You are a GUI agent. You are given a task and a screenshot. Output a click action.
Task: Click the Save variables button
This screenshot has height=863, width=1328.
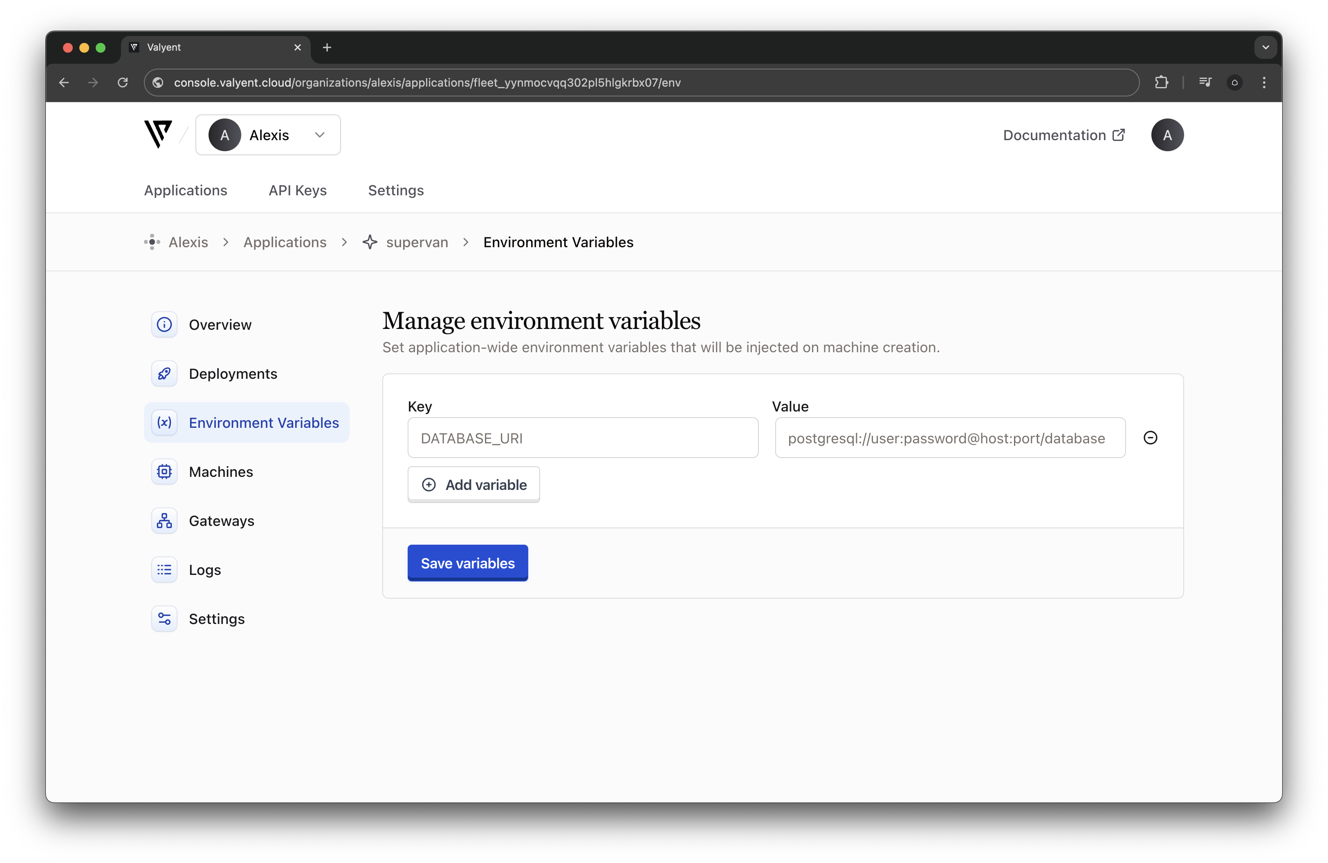click(467, 563)
